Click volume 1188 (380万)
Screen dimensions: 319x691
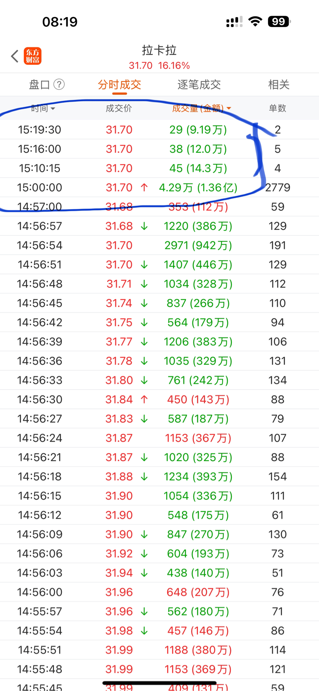[x=198, y=650]
